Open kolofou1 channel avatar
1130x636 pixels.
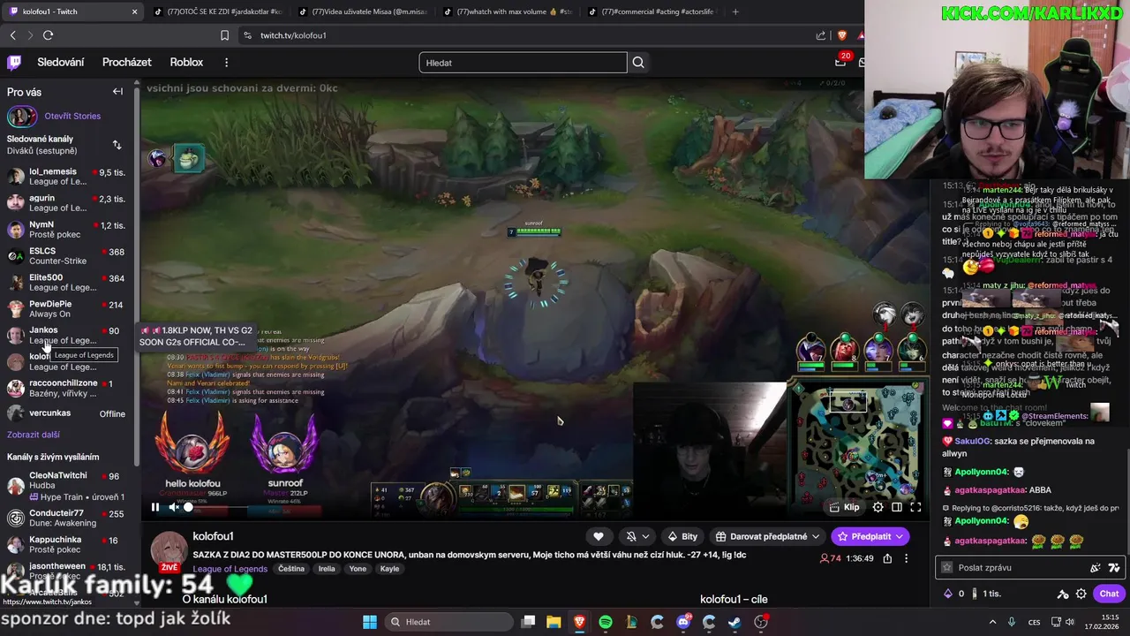(169, 550)
